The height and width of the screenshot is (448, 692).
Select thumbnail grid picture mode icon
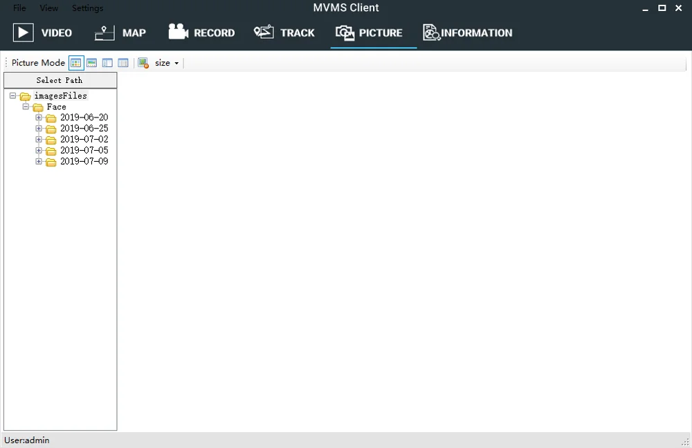pos(76,63)
